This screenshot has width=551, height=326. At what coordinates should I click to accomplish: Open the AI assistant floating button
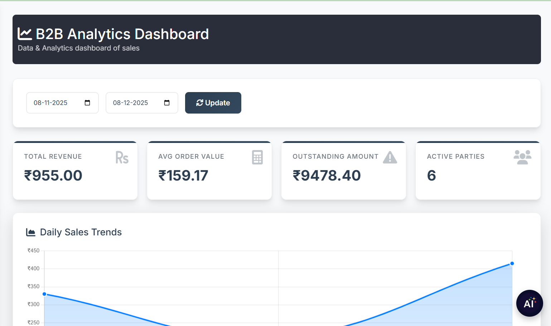click(529, 303)
